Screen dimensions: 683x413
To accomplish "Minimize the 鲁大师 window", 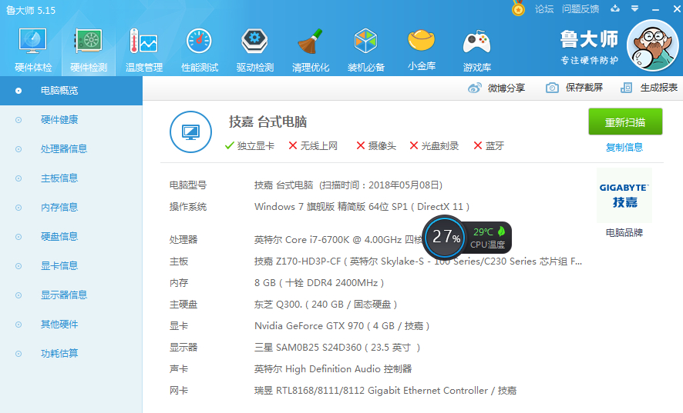I will (x=655, y=9).
